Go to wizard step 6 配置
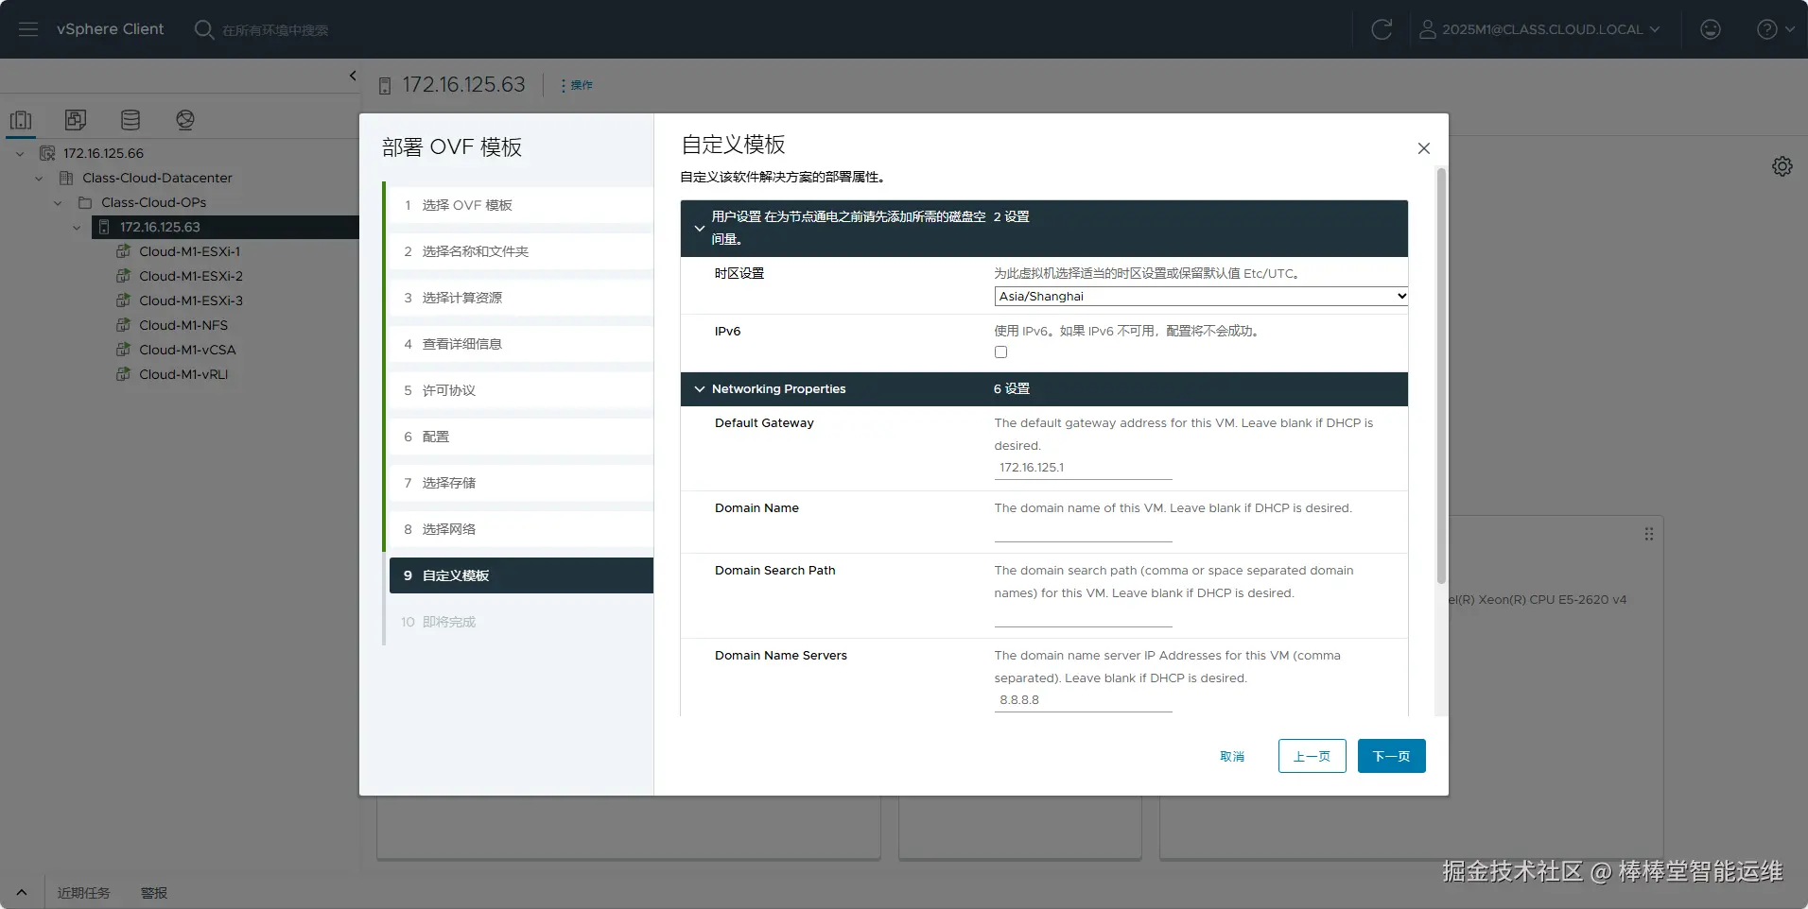 [521, 437]
